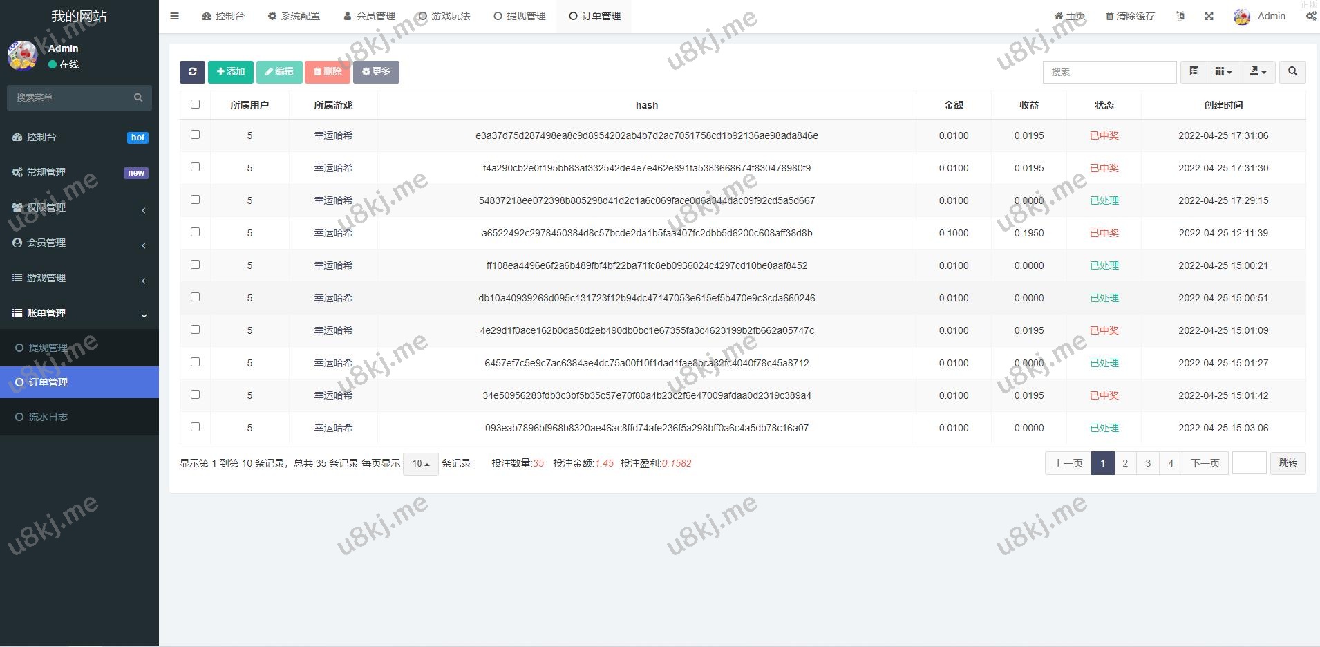Open the columns grid dropdown
Screen dimensions: 1320x647
[1223, 72]
